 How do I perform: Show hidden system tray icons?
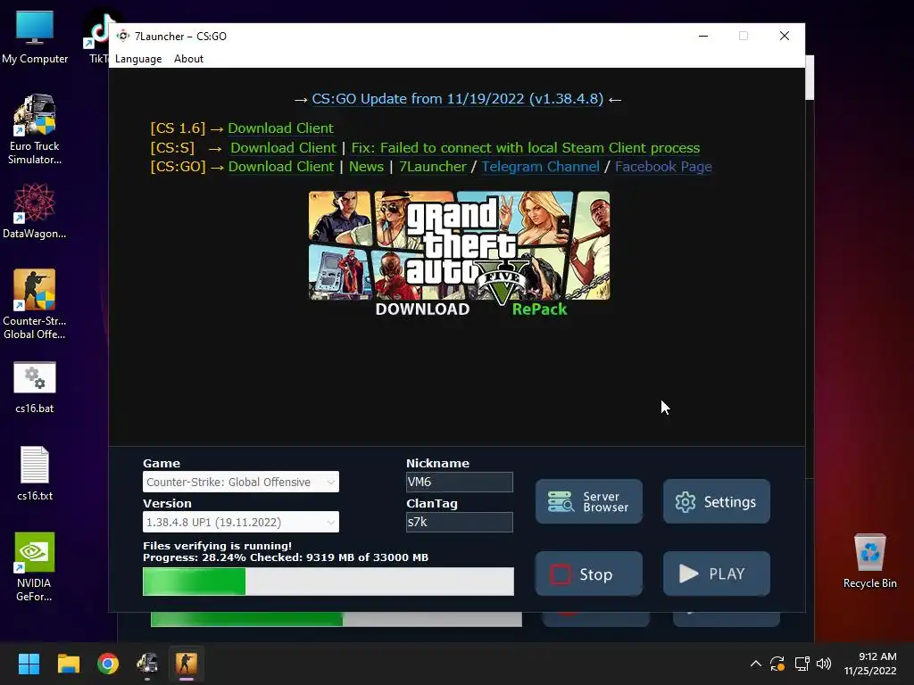pyautogui.click(x=755, y=664)
